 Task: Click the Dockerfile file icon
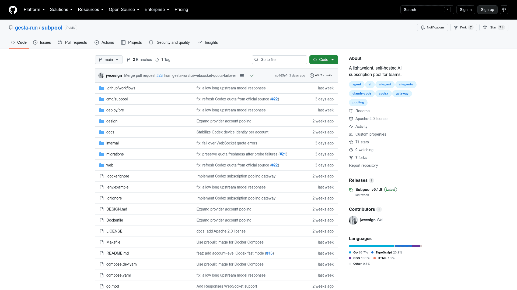pos(102,220)
